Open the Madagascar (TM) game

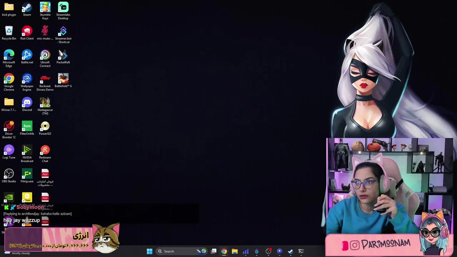45,106
